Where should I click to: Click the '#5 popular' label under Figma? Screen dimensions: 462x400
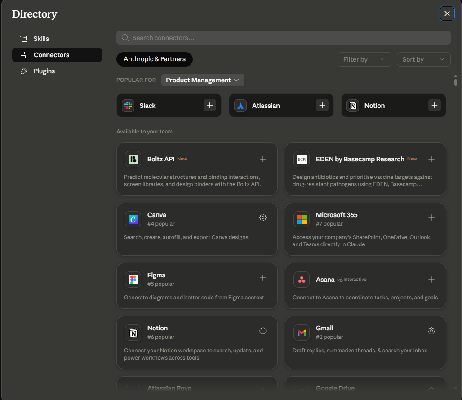(161, 284)
